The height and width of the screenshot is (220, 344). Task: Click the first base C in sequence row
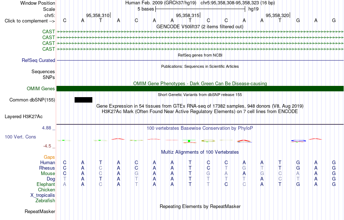coord(64,20)
